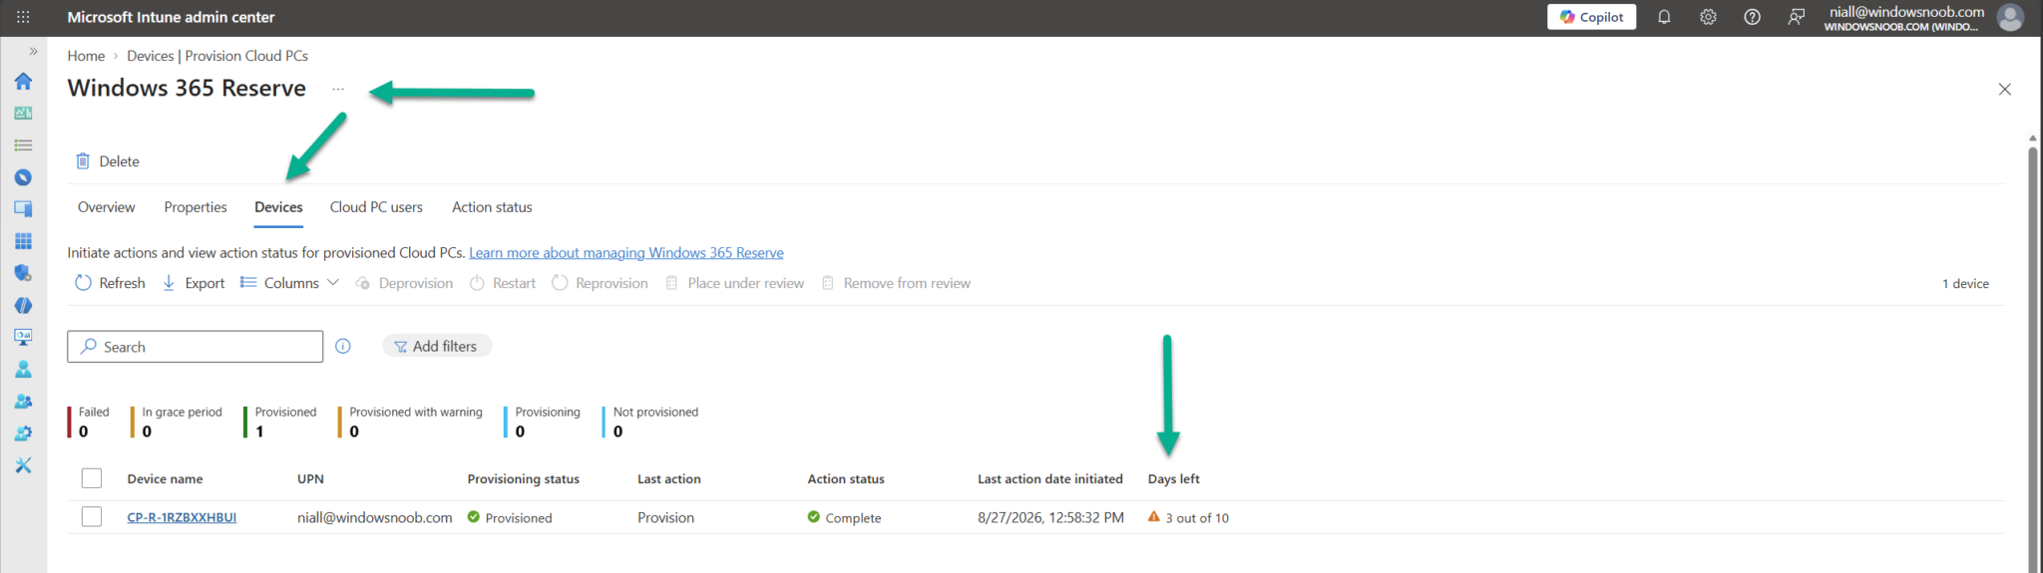Filter by Not provisioned count
Image resolution: width=2043 pixels, height=573 pixels.
point(650,422)
